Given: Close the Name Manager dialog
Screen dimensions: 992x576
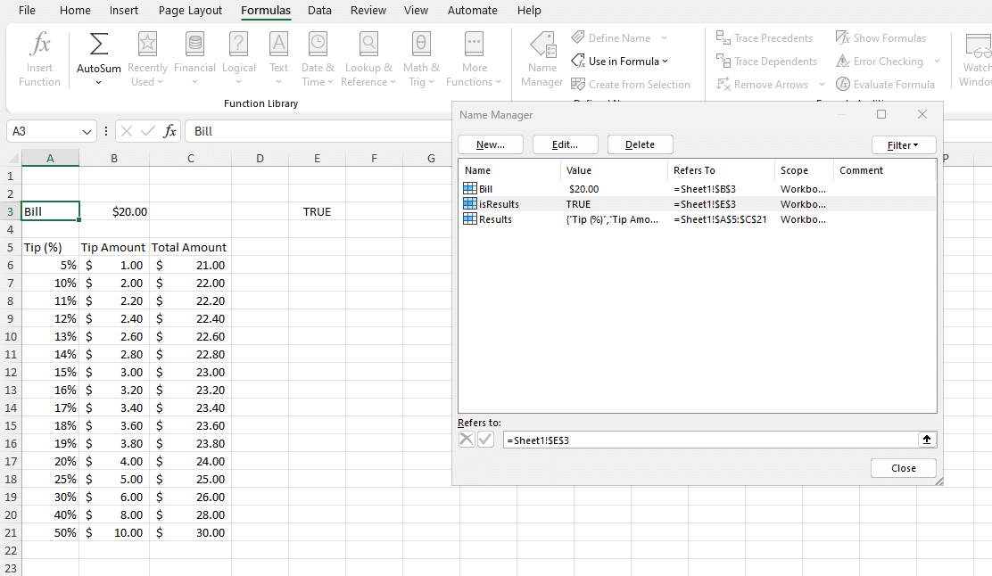Looking at the screenshot, I should click(903, 467).
